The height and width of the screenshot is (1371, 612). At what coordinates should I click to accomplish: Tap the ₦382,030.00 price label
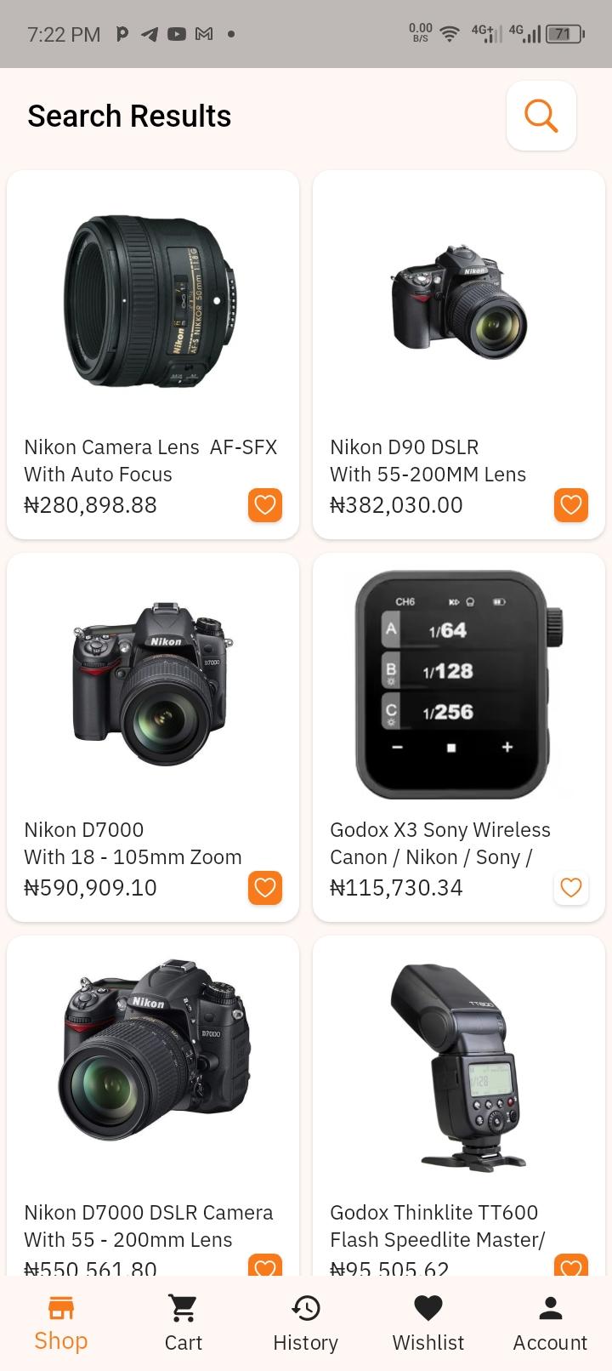point(397,505)
